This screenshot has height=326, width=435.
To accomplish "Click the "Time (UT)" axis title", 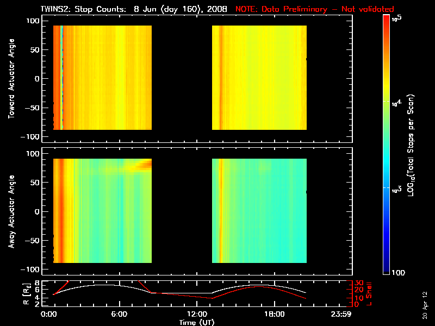I will (197, 322).
